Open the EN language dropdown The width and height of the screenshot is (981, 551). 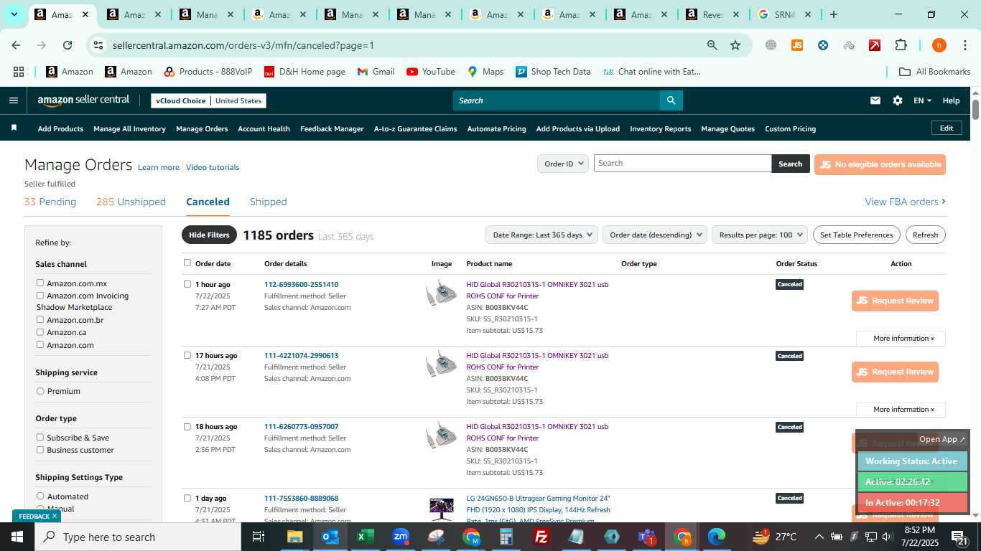pyautogui.click(x=922, y=100)
